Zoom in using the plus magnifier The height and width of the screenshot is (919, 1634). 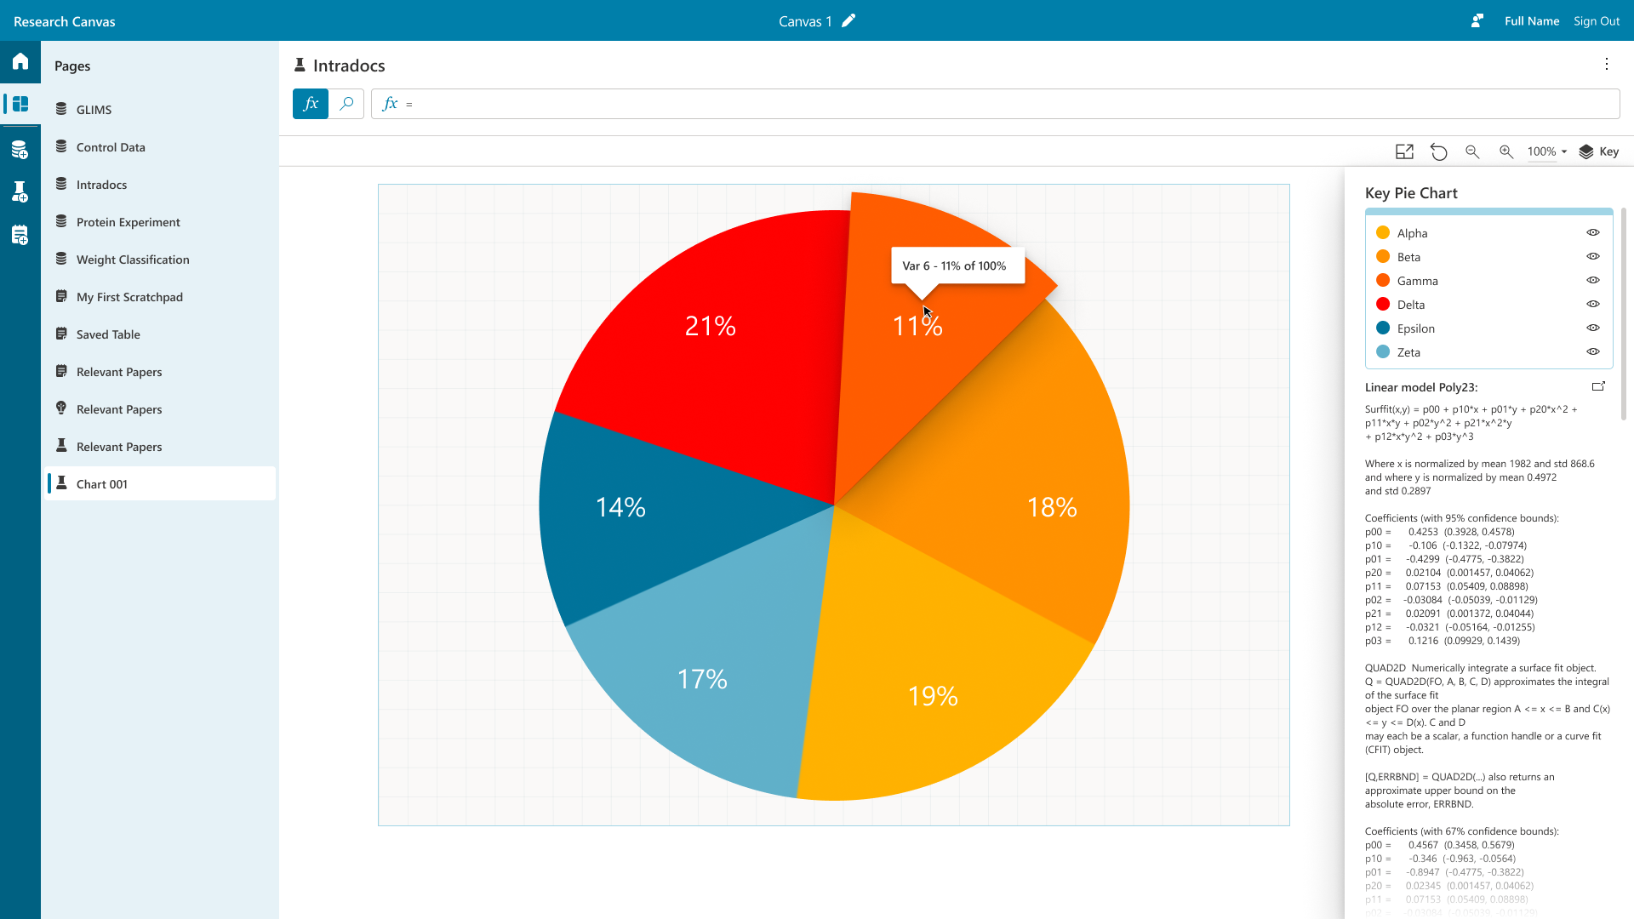point(1506,151)
